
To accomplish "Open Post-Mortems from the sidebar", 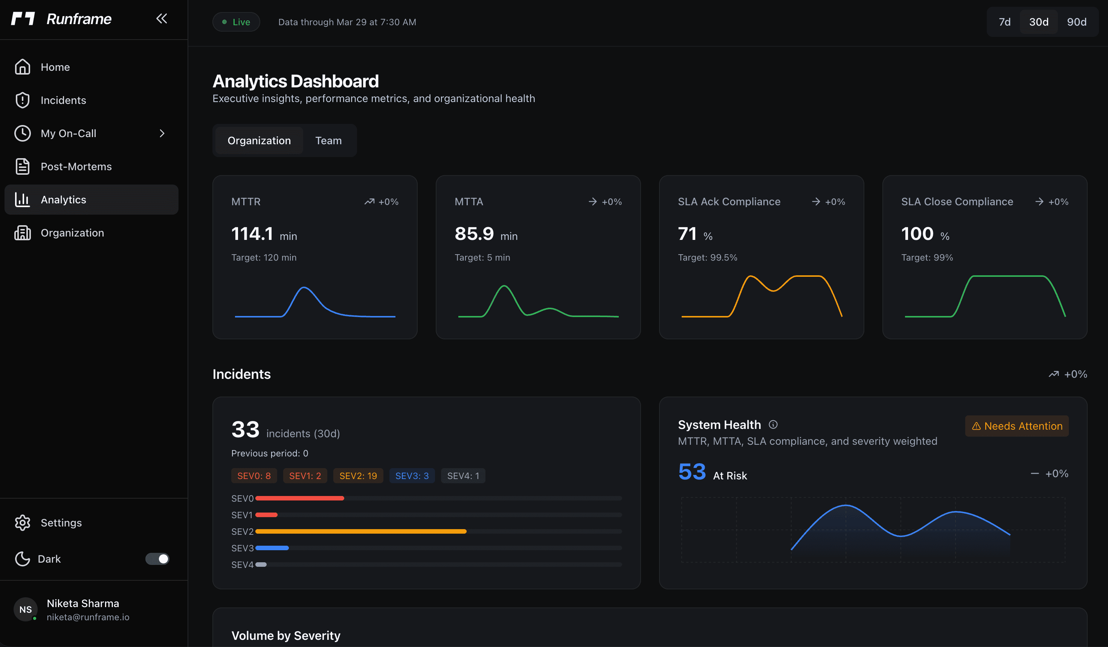I will [x=76, y=166].
